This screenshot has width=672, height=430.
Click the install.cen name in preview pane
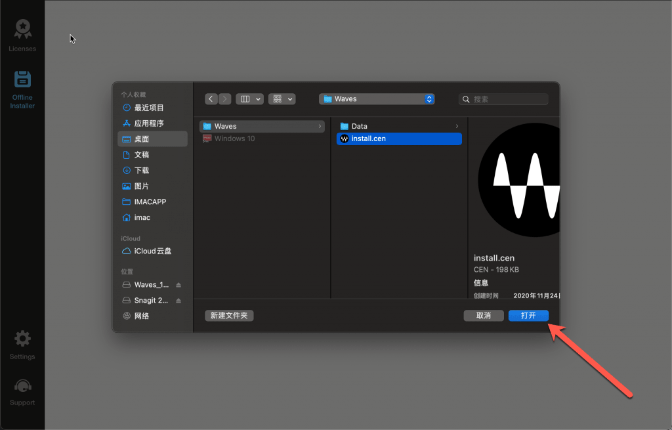(493, 258)
